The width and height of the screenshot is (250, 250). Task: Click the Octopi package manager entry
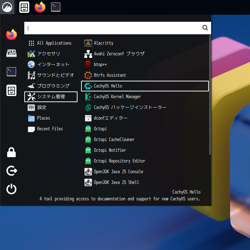(x=145, y=129)
